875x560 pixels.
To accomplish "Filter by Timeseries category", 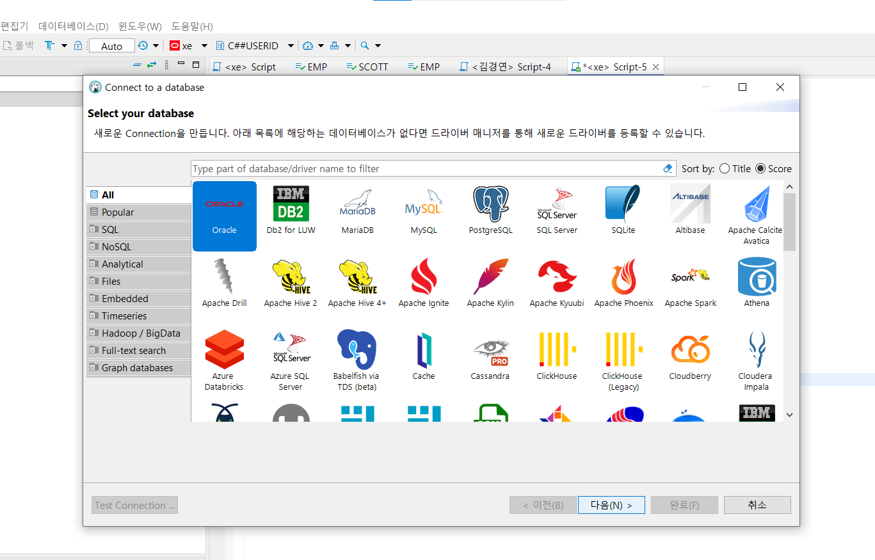I will (x=138, y=316).
